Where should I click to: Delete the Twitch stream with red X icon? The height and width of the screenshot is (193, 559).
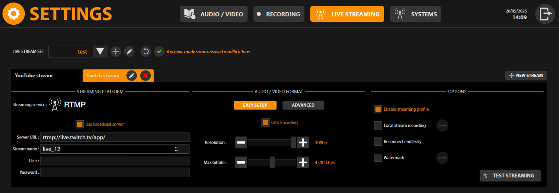click(x=146, y=76)
